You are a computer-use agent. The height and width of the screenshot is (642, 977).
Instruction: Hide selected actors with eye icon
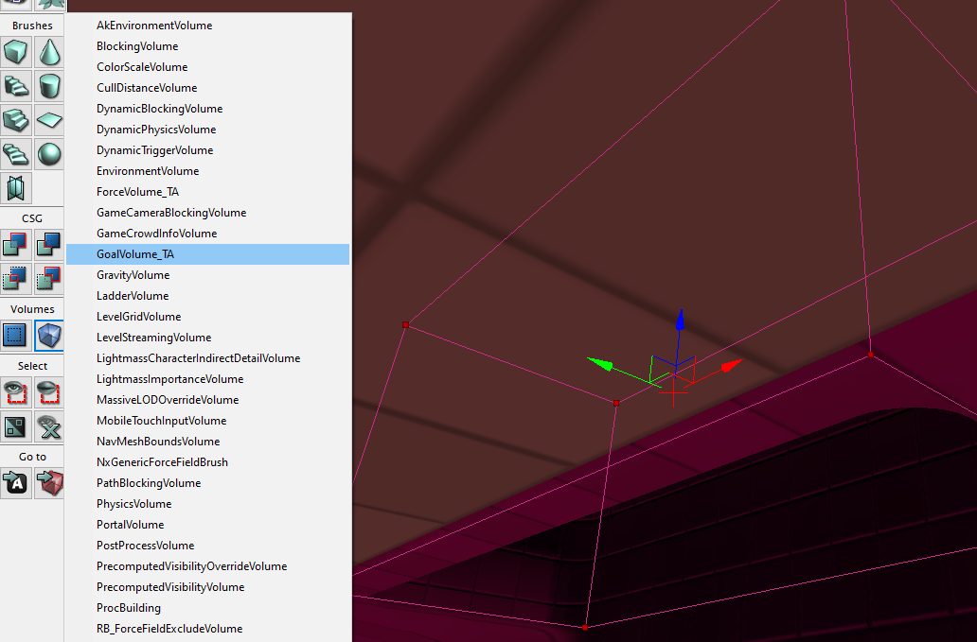tap(49, 392)
